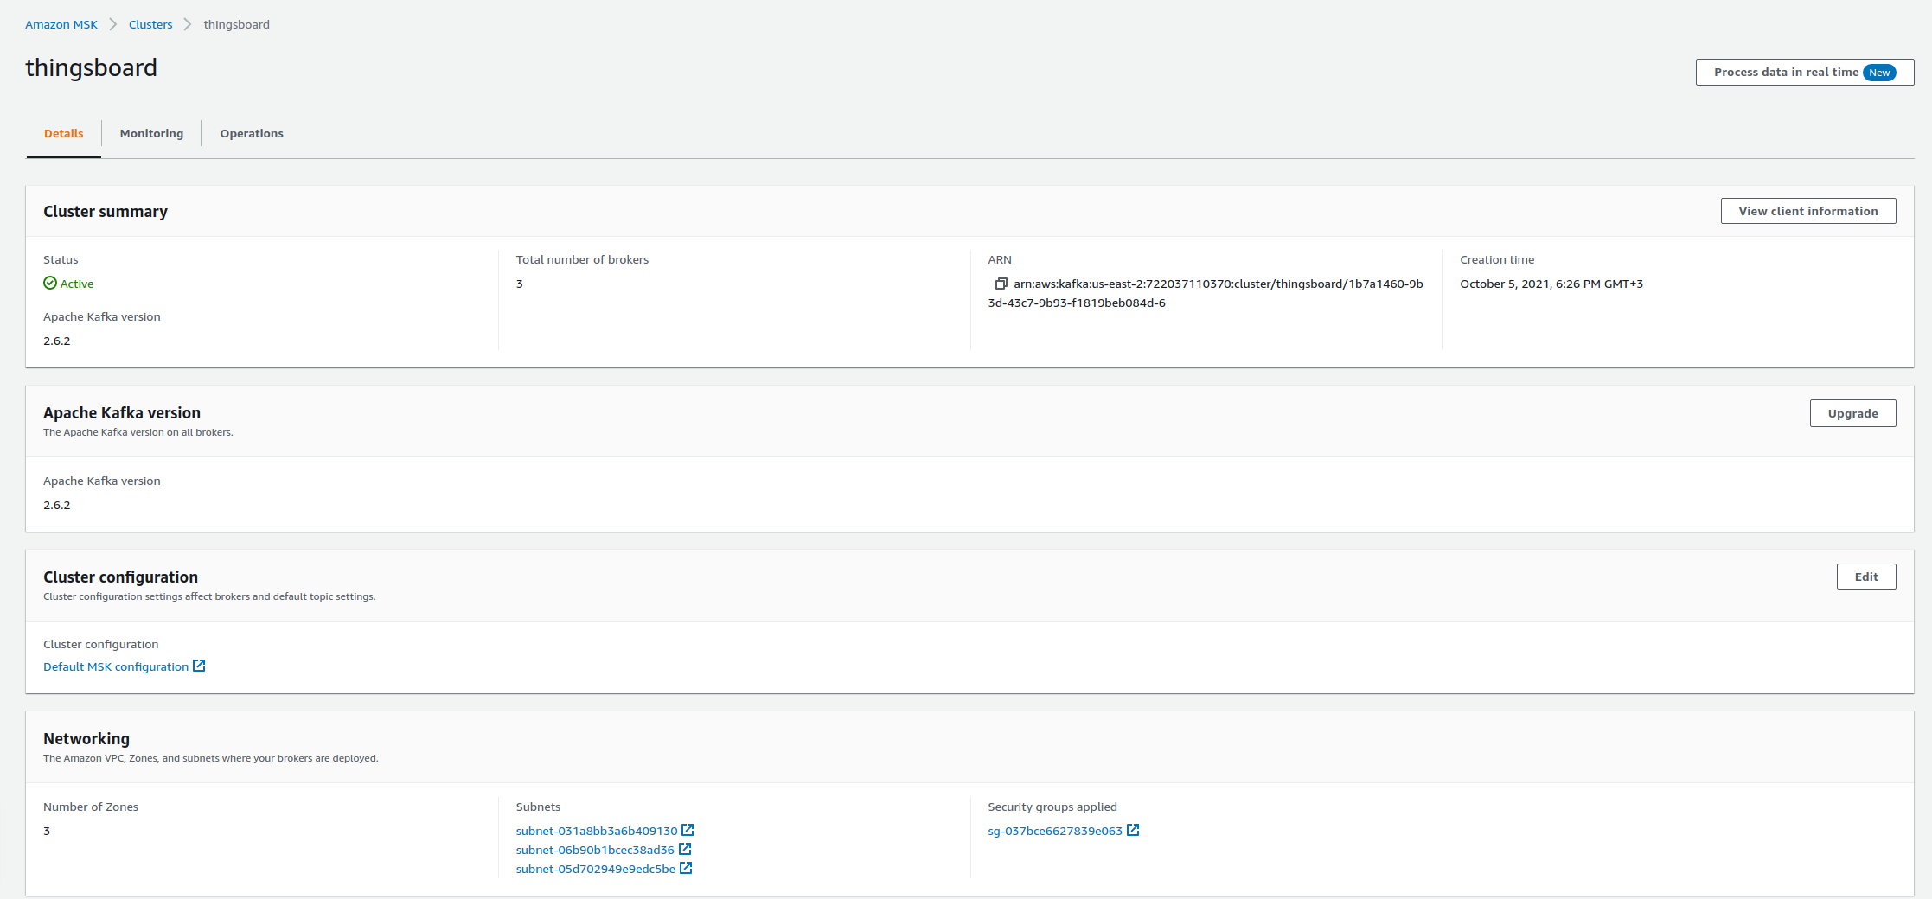Click the Active status text
1932x899 pixels.
coord(77,284)
